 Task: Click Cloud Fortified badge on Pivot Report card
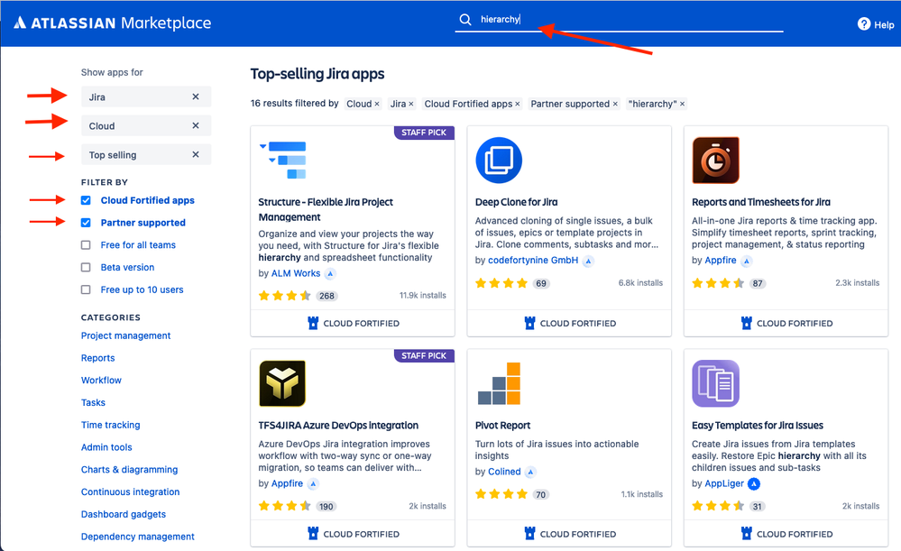569,535
